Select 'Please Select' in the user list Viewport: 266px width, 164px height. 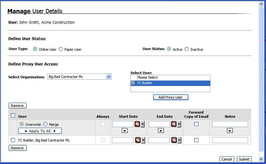tap(170, 77)
